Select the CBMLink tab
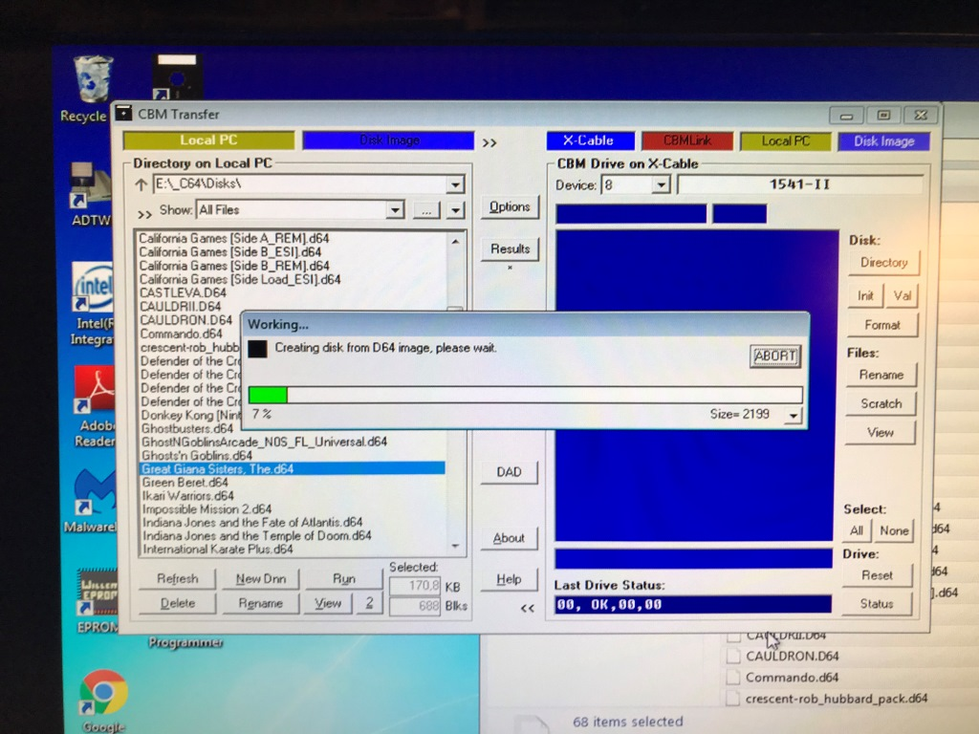The height and width of the screenshot is (734, 979). tap(686, 140)
